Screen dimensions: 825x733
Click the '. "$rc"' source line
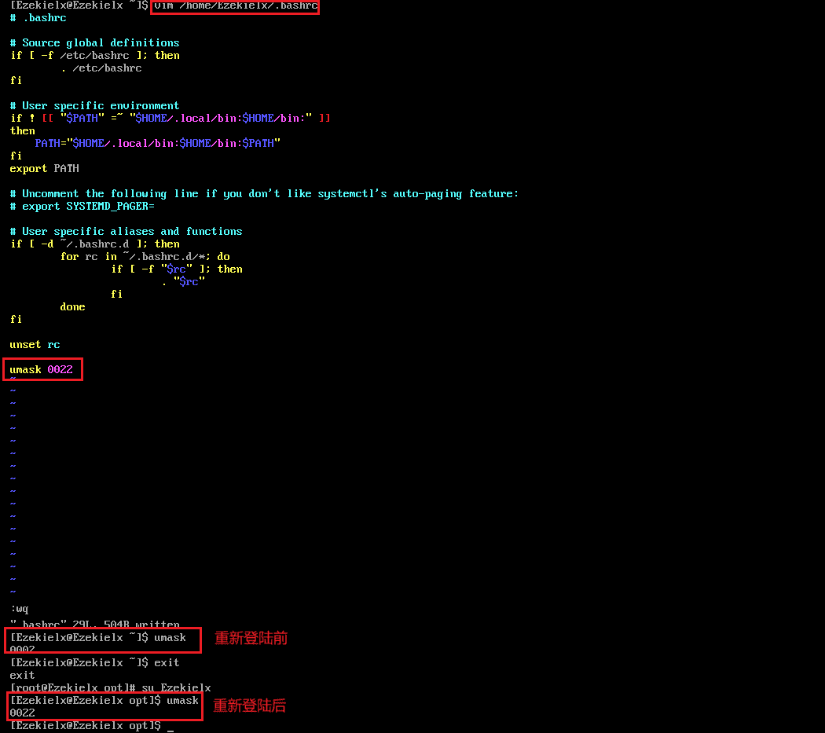pyautogui.click(x=183, y=282)
